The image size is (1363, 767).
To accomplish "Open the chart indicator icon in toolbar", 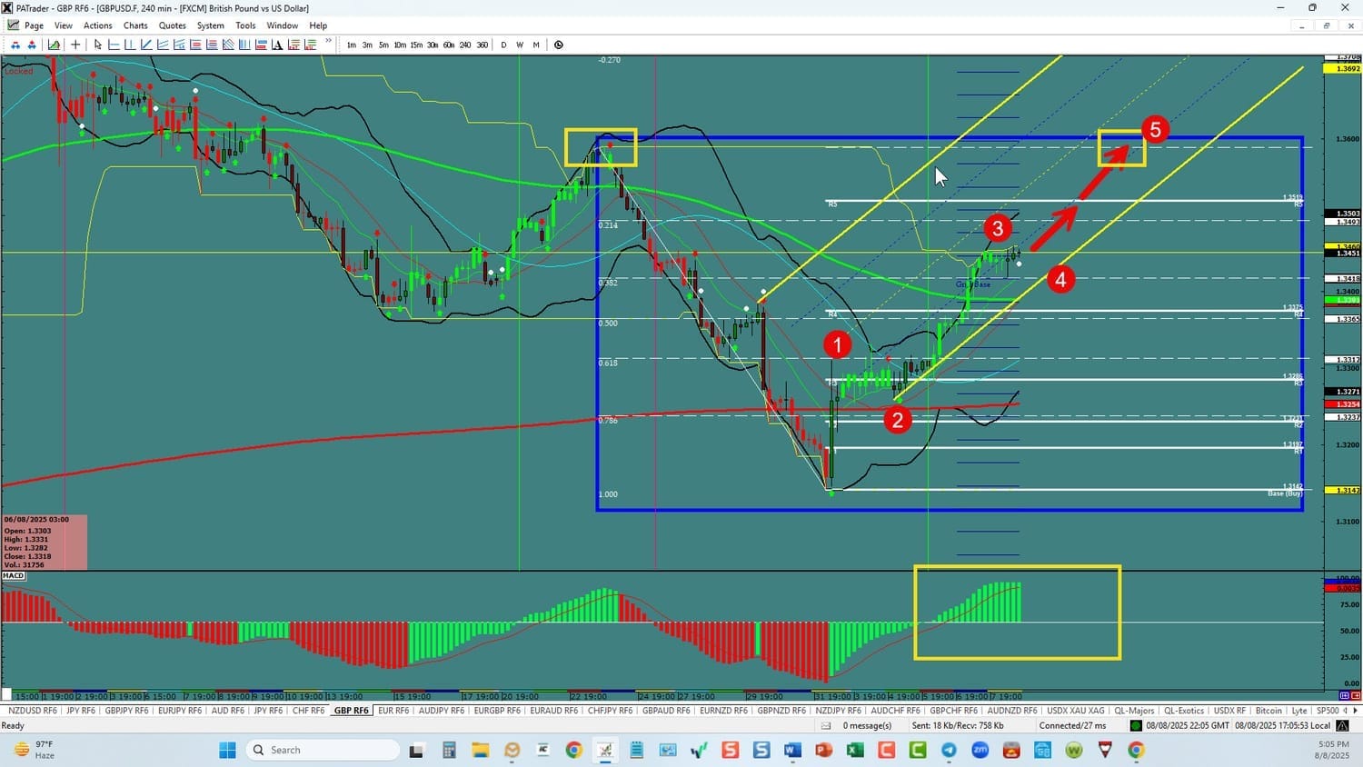I will point(55,45).
